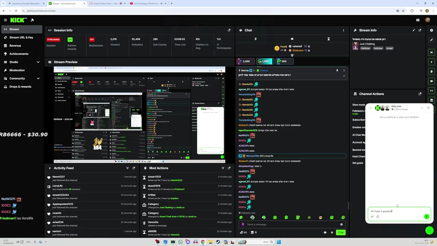Select the 1,000 gift goal button
Image resolution: width=437 pixels, height=246 pixels.
pyautogui.click(x=265, y=61)
